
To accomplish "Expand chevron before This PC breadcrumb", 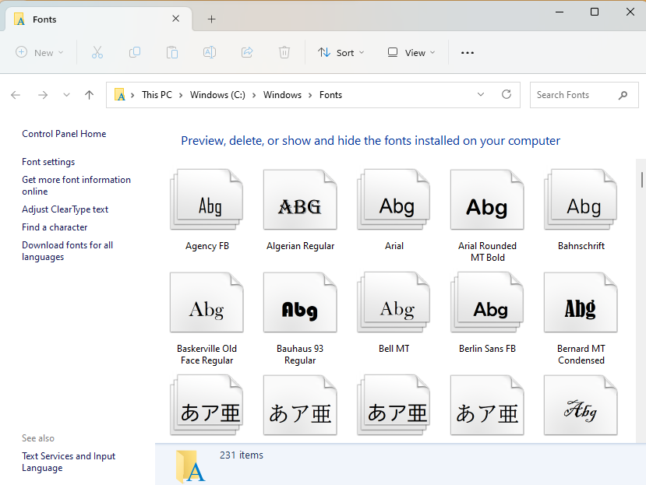I will click(132, 95).
